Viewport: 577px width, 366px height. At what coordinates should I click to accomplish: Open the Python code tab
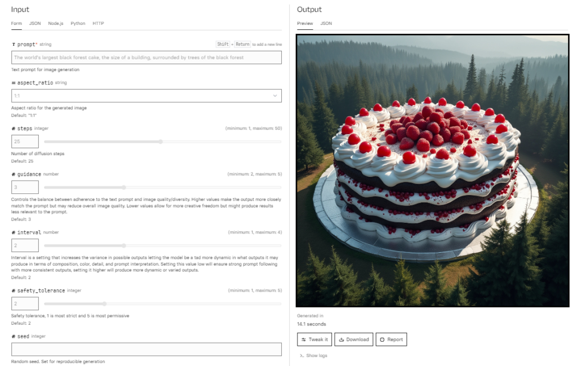pos(78,23)
